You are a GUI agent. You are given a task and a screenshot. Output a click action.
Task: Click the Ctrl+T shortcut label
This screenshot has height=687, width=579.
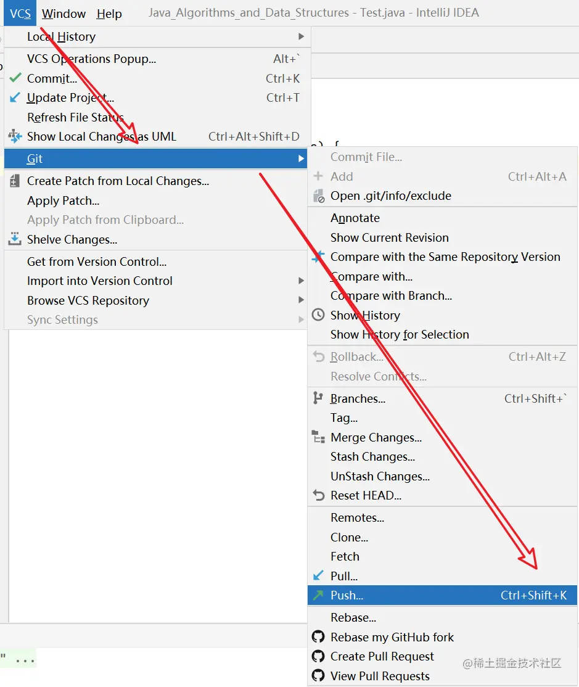pyautogui.click(x=283, y=97)
